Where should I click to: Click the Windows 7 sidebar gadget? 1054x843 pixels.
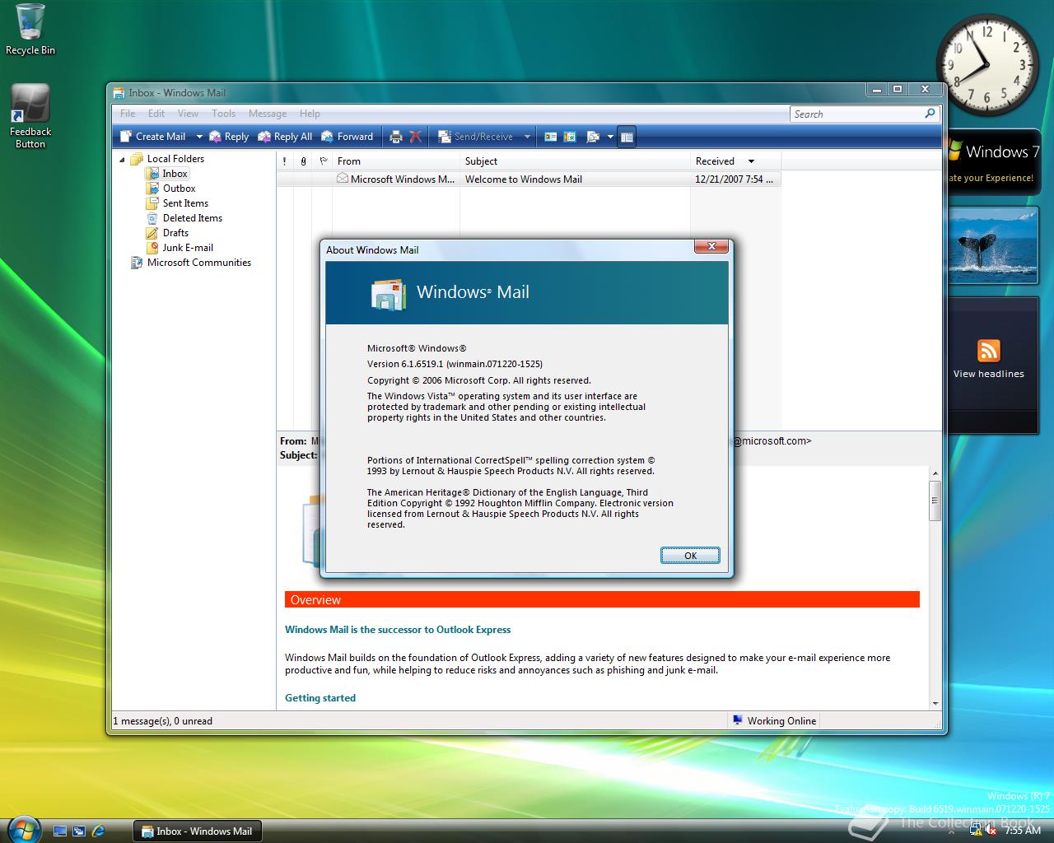(x=994, y=161)
